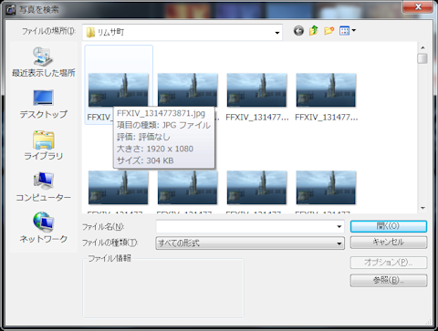Click the scrollbar up arrow
438x331 pixels.
pyautogui.click(x=422, y=47)
